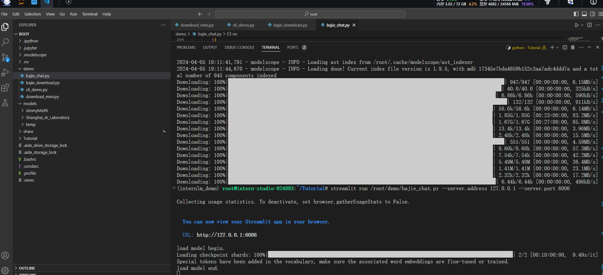Open Source Control view with badge 2
The width and height of the screenshot is (603, 275).
tap(5, 57)
